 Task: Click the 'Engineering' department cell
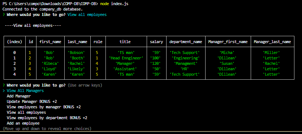(x=186, y=58)
